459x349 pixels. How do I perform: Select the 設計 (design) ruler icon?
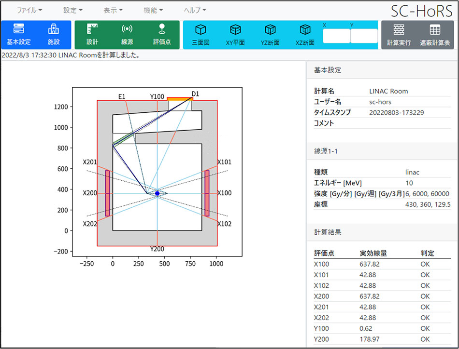[x=92, y=35]
